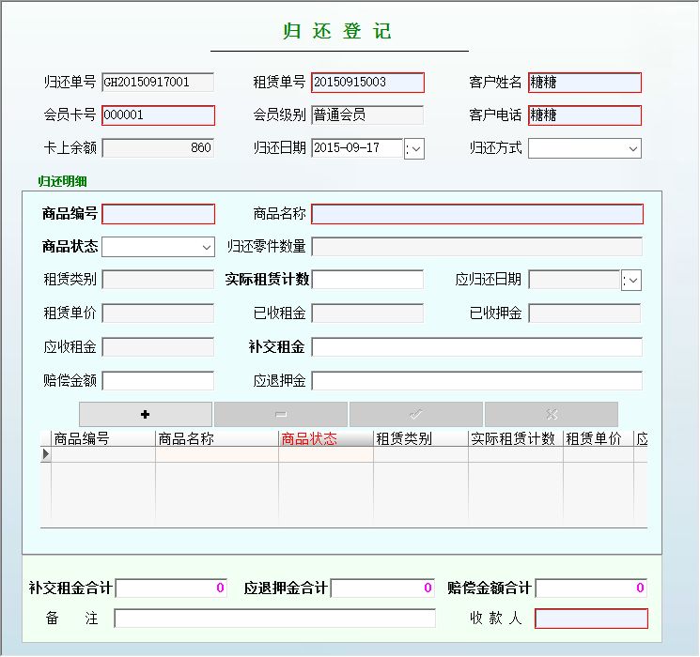Click the 应归还日期 date field
700x657 pixels.
coord(574,280)
